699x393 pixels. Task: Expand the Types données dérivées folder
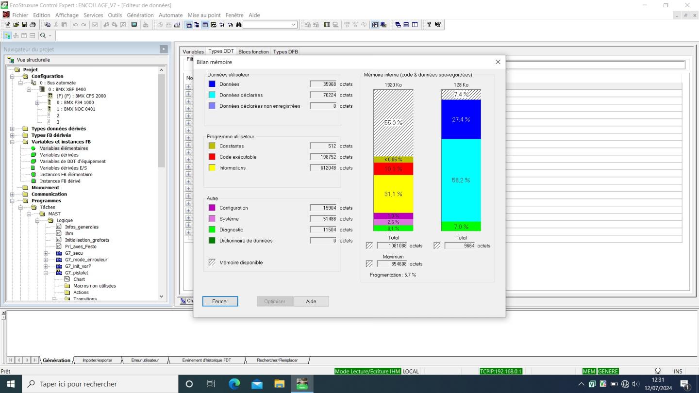point(13,129)
